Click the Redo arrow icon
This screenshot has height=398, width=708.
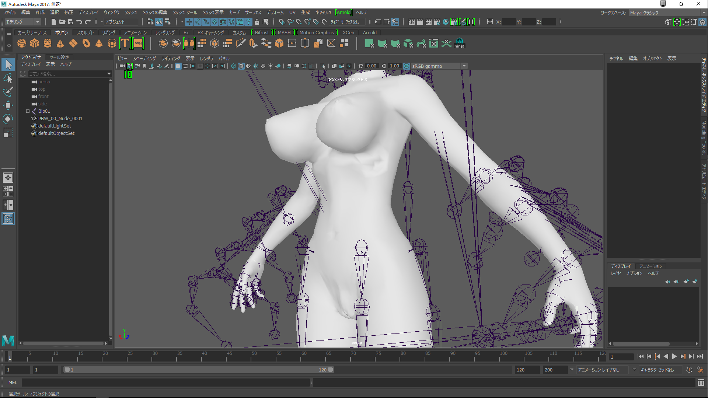point(88,22)
